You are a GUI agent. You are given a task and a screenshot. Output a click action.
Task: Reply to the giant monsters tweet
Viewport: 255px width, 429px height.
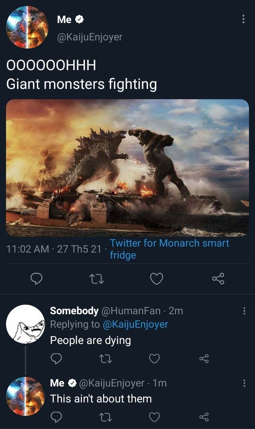point(36,279)
